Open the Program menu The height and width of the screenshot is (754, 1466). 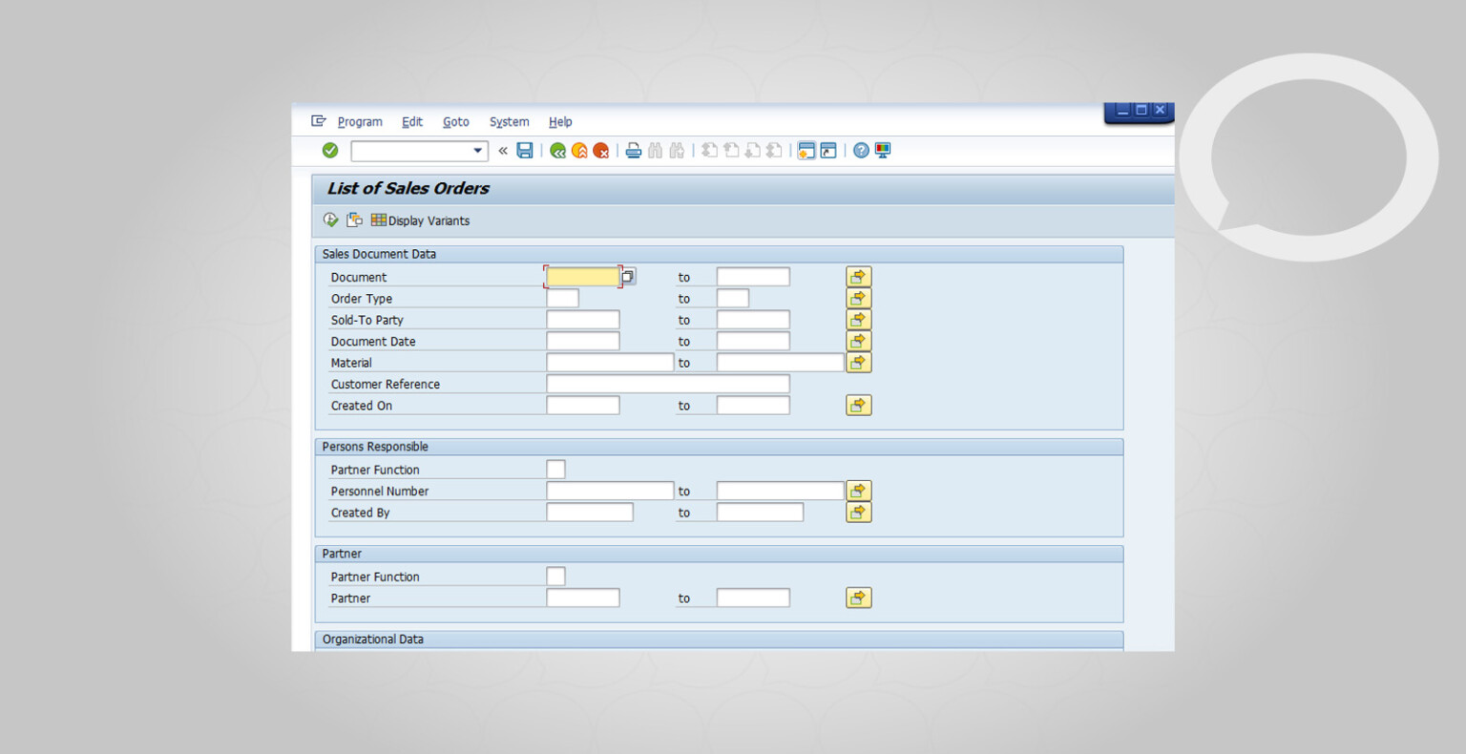pos(360,121)
